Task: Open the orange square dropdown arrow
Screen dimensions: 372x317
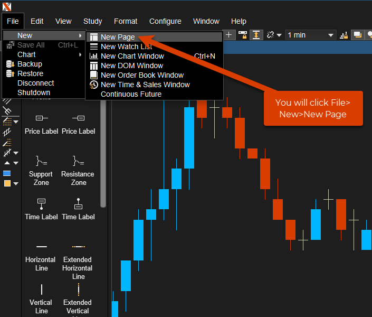Action: click(x=16, y=183)
